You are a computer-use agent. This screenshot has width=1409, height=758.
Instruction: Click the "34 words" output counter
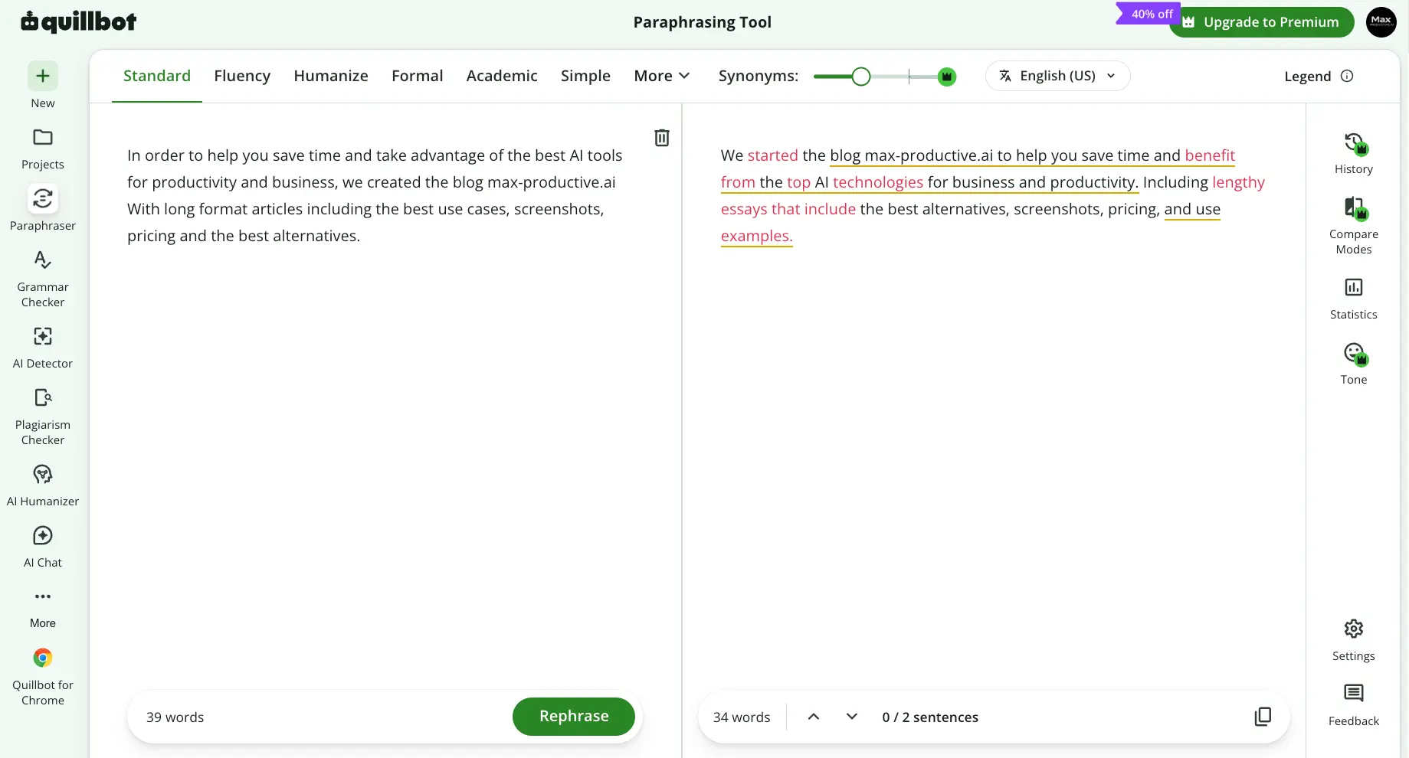[x=742, y=717]
